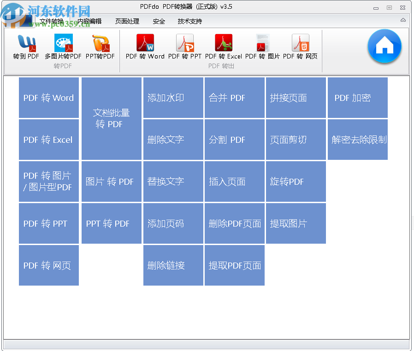Collapse the ribbon with the chevron arrow

(x=402, y=21)
